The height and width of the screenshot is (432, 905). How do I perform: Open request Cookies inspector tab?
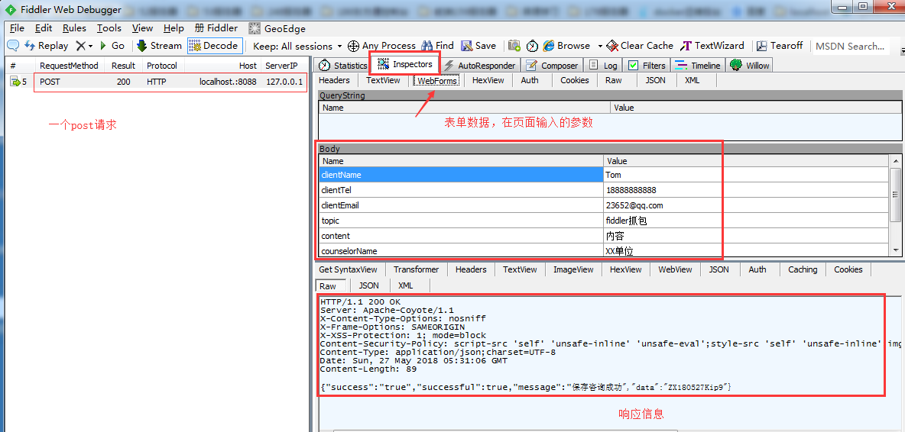(x=574, y=80)
